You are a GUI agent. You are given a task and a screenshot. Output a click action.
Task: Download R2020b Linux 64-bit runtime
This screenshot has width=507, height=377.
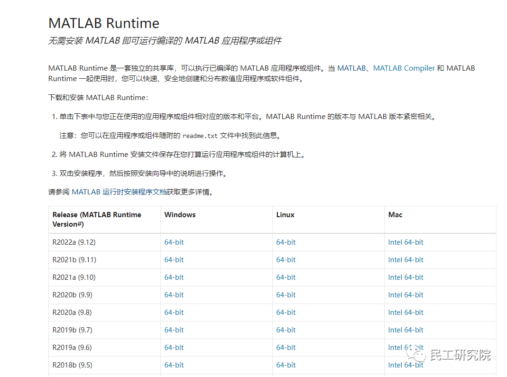pyautogui.click(x=286, y=295)
